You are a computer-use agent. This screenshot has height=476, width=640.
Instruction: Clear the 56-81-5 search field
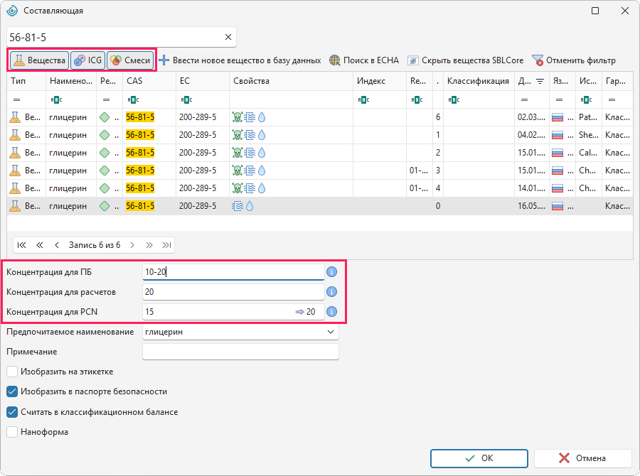[228, 37]
